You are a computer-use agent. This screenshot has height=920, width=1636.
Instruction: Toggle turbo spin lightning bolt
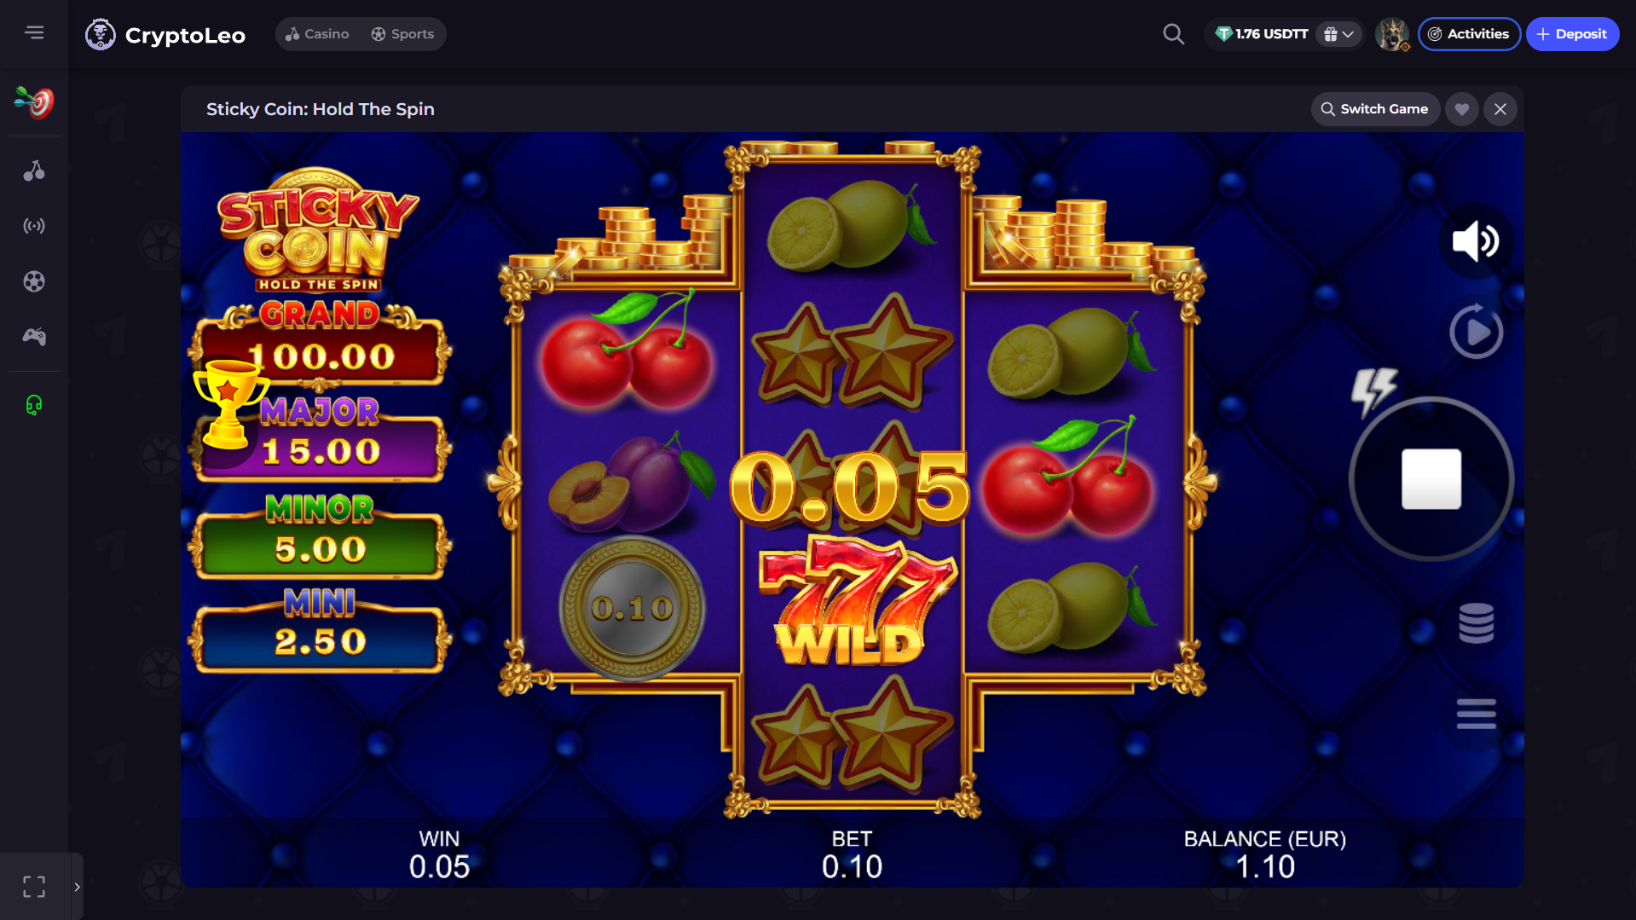pyautogui.click(x=1373, y=391)
